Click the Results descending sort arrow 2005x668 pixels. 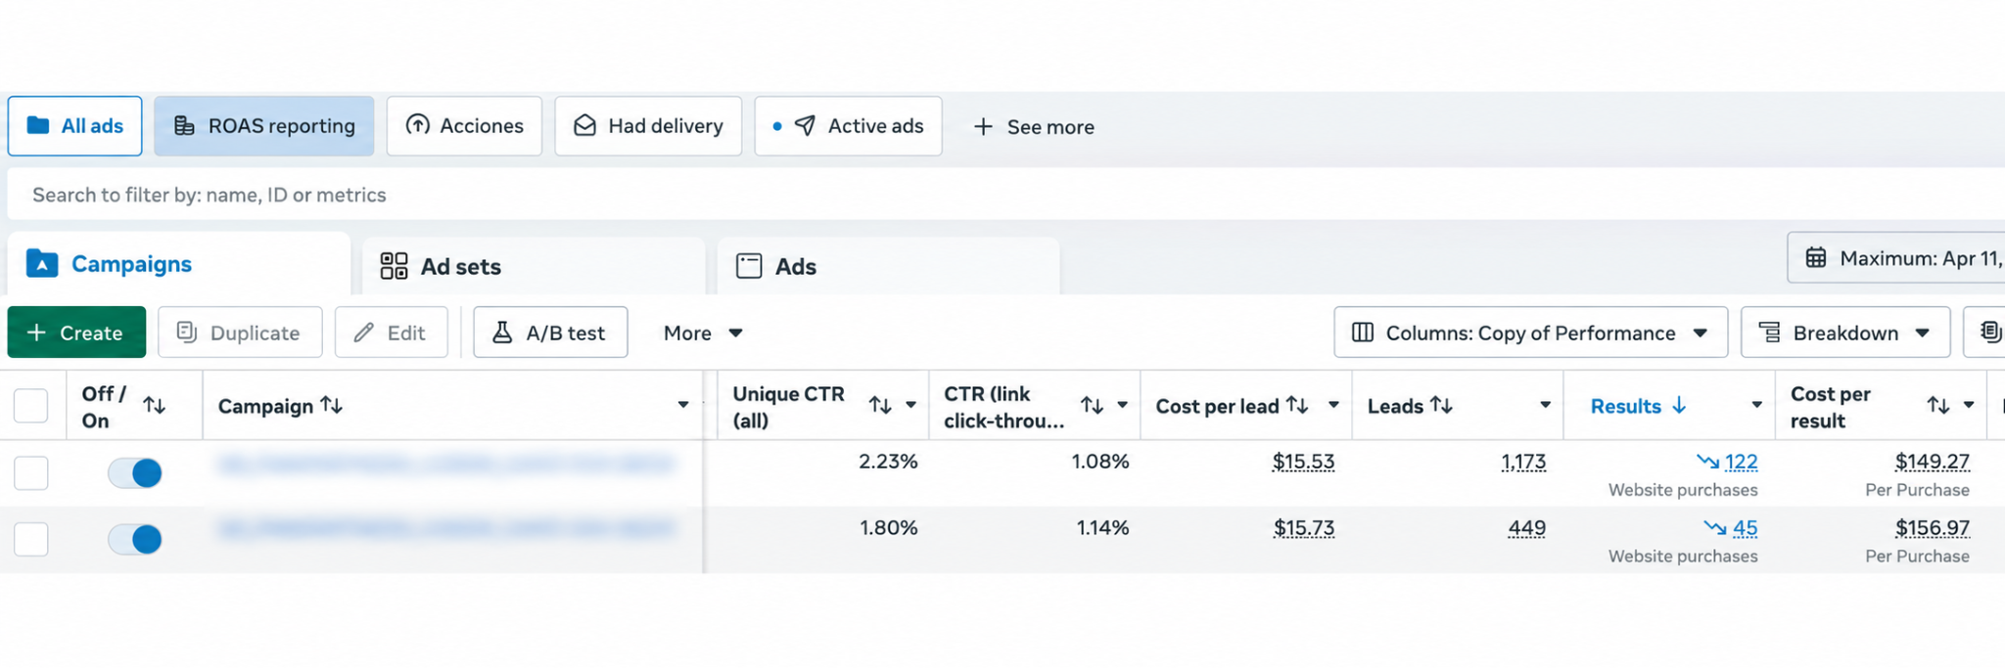point(1679,405)
